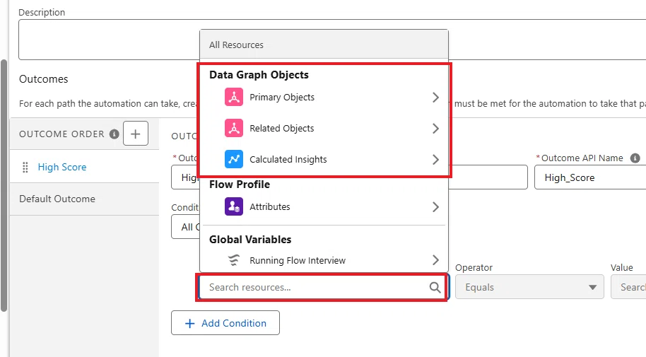646x357 pixels.
Task: Click the info icon beside Outcome API Name
Action: click(635, 158)
